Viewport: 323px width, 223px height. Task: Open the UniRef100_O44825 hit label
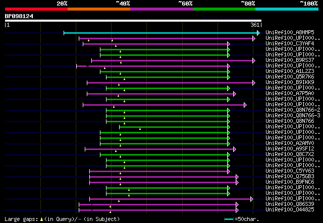point(290,209)
